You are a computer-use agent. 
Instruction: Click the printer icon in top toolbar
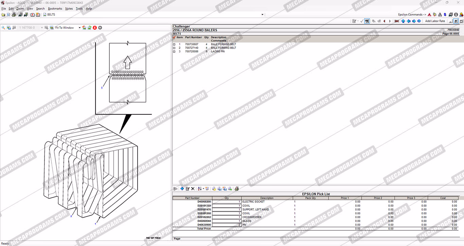(x=14, y=15)
